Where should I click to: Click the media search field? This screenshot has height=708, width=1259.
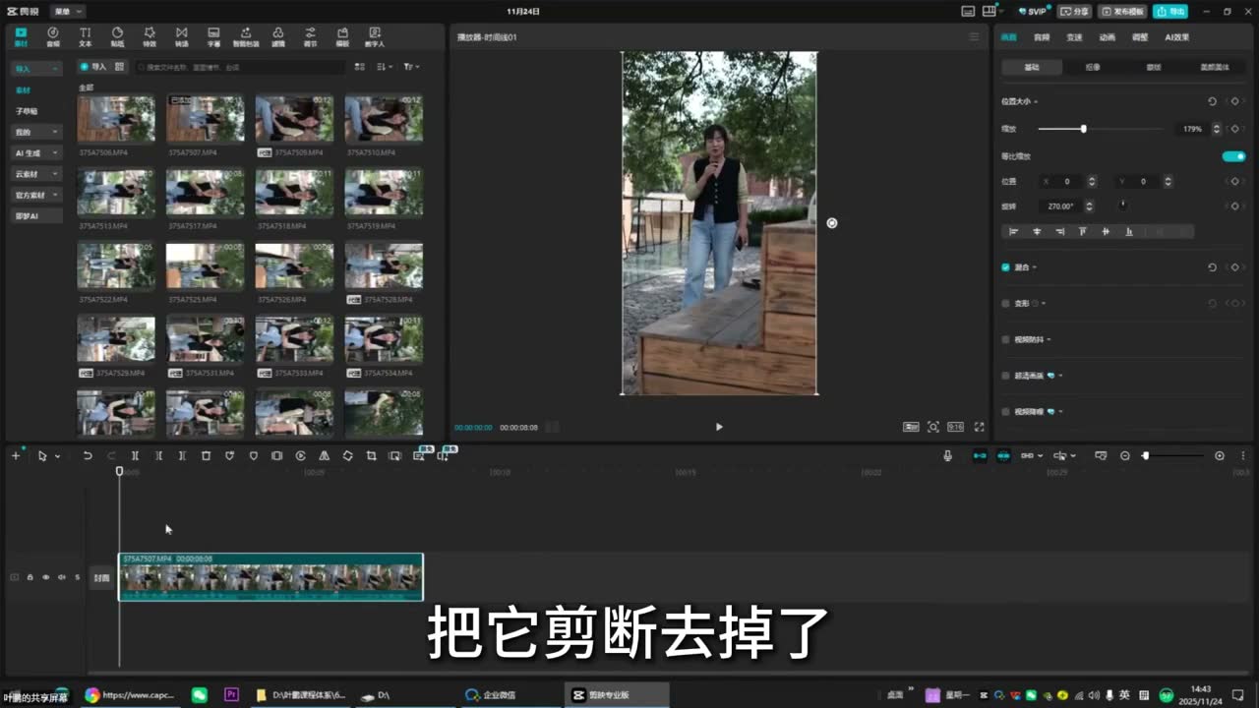[x=239, y=67]
